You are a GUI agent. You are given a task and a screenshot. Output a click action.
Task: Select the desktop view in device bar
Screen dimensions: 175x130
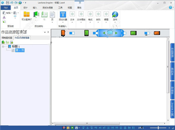point(110,33)
